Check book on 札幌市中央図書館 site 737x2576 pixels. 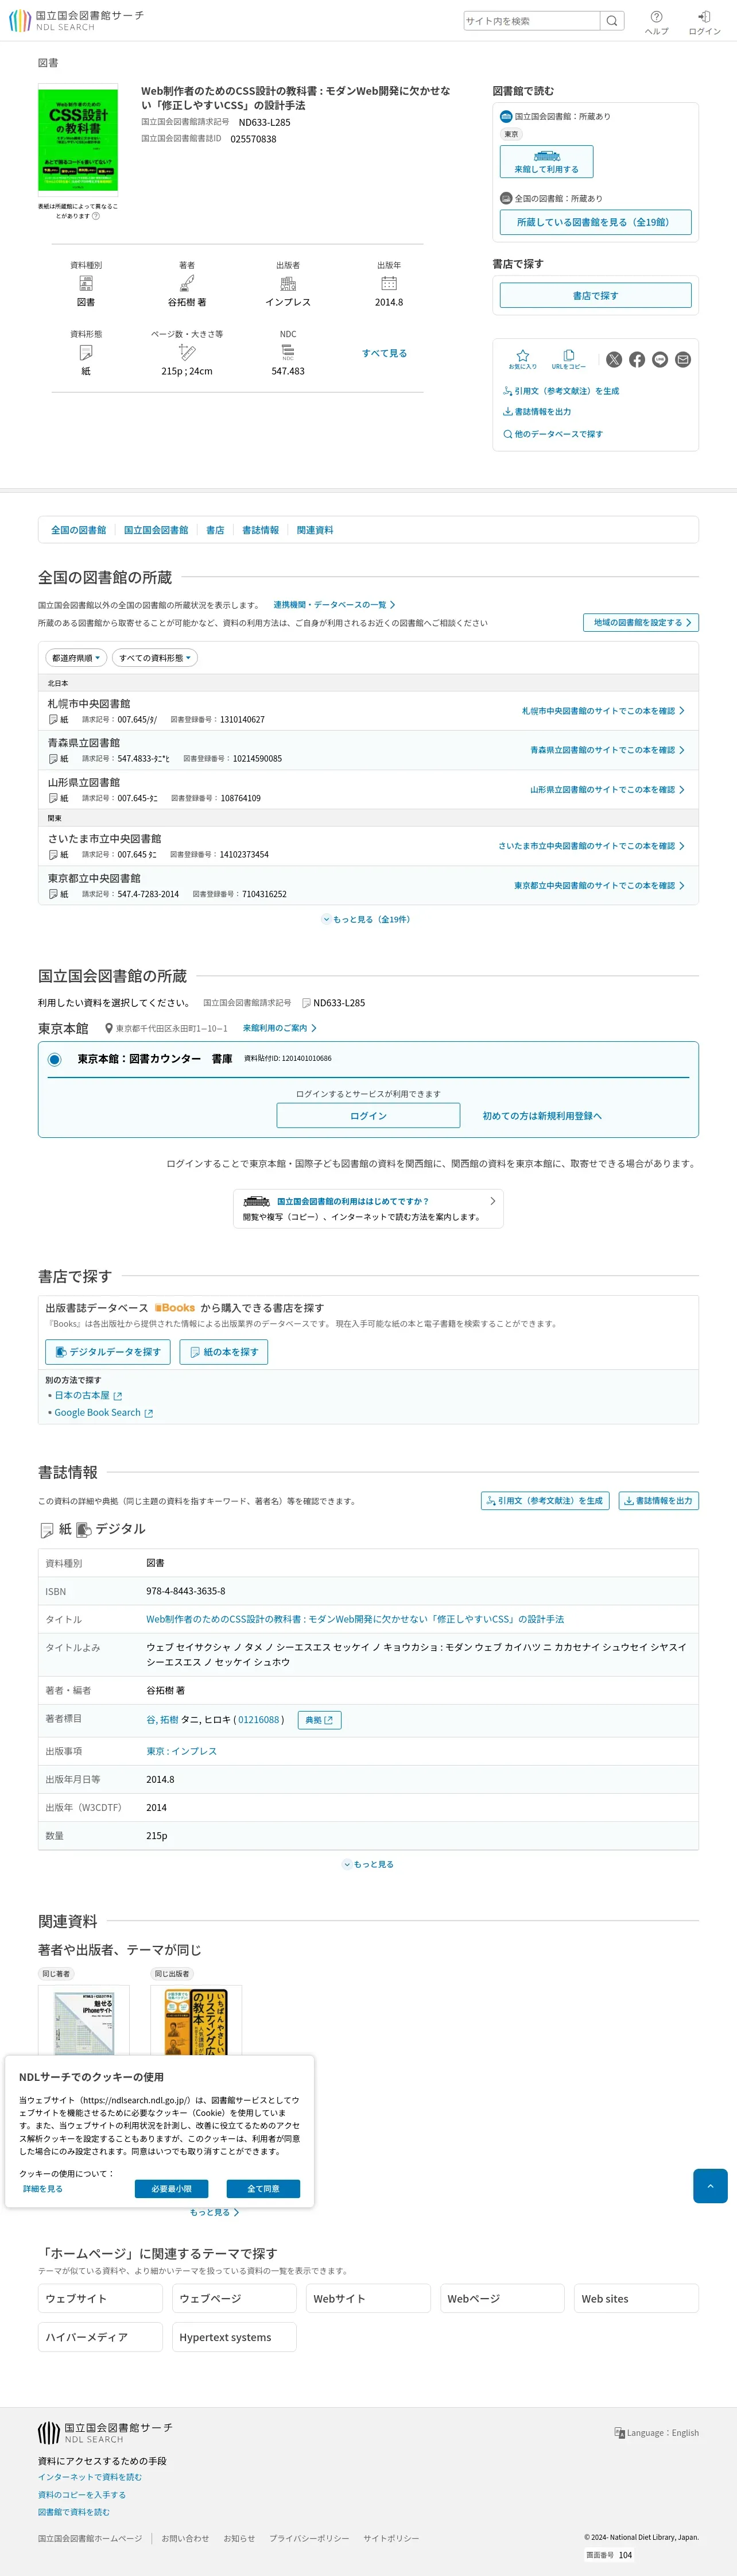603,711
